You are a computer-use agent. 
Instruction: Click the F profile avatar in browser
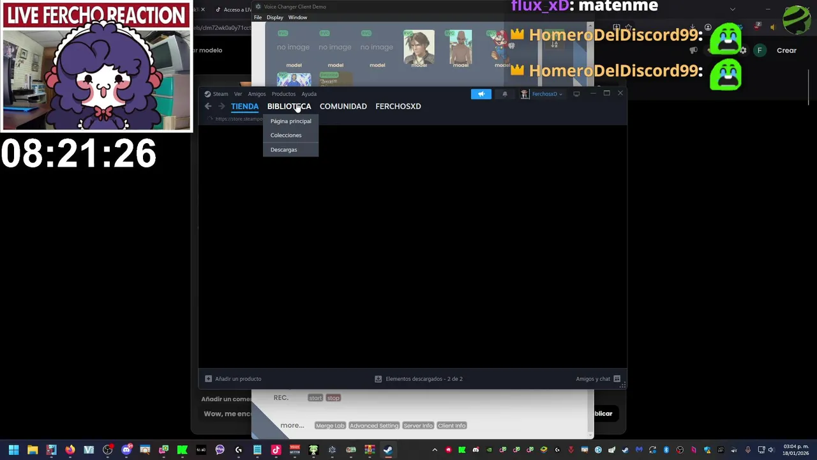[x=760, y=50]
